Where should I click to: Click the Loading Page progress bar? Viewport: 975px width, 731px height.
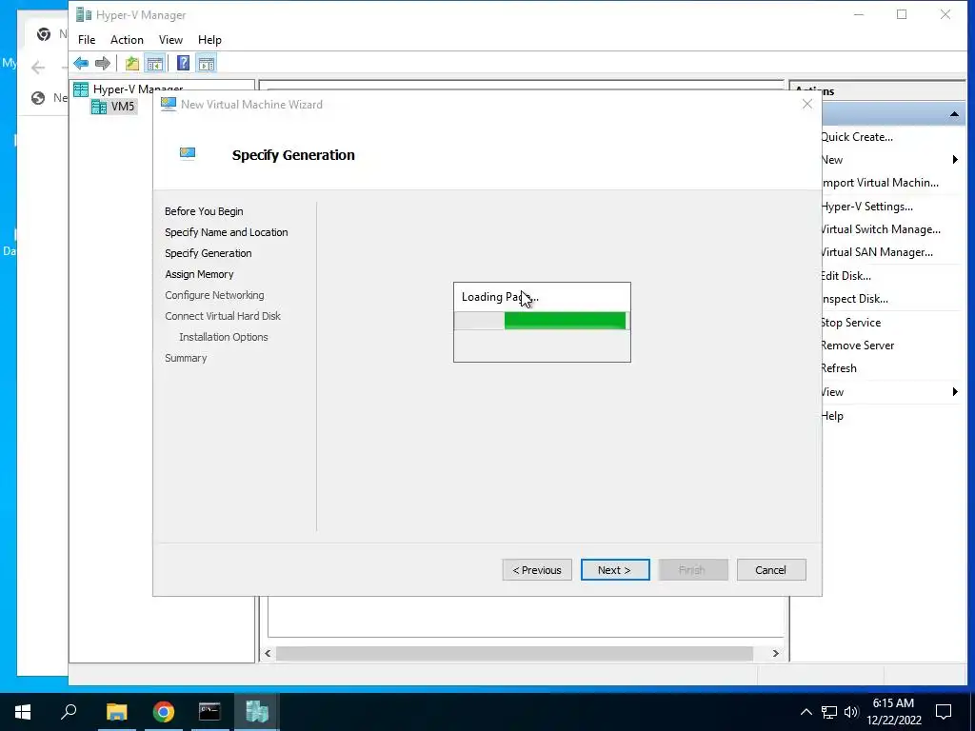[x=541, y=321]
